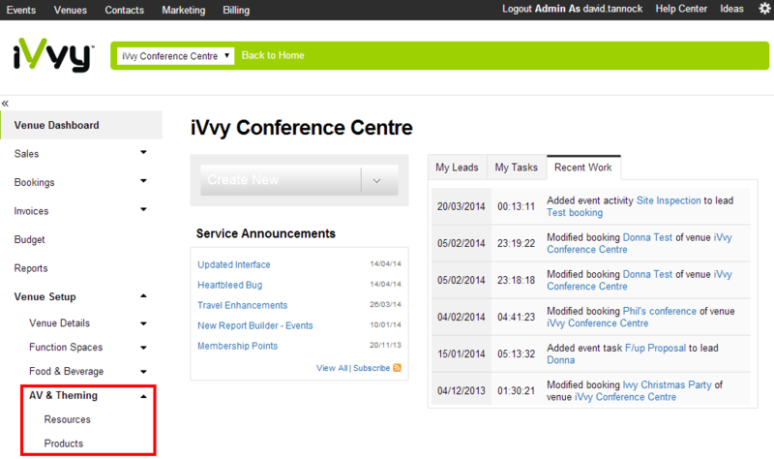
Task: Switch to the My Leads tab
Action: pyautogui.click(x=457, y=168)
